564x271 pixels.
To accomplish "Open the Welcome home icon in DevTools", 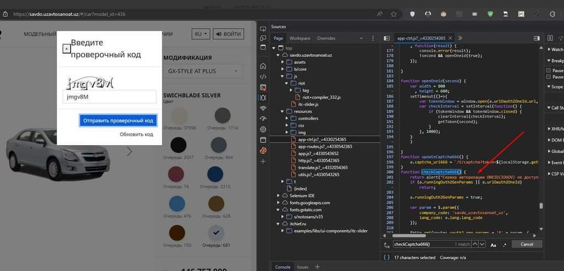I will (263, 66).
